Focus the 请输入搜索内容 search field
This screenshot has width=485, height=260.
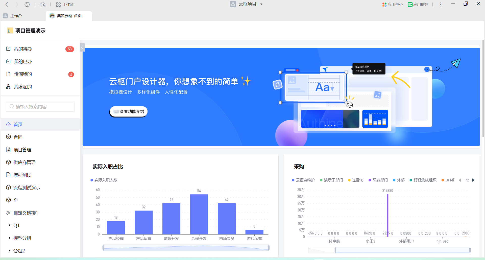tap(40, 107)
